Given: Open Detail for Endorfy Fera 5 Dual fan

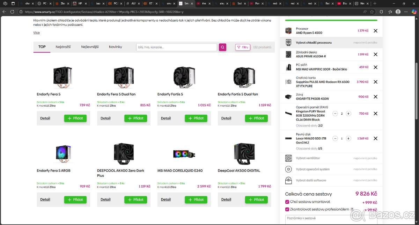Looking at the screenshot, I should coord(105,118).
